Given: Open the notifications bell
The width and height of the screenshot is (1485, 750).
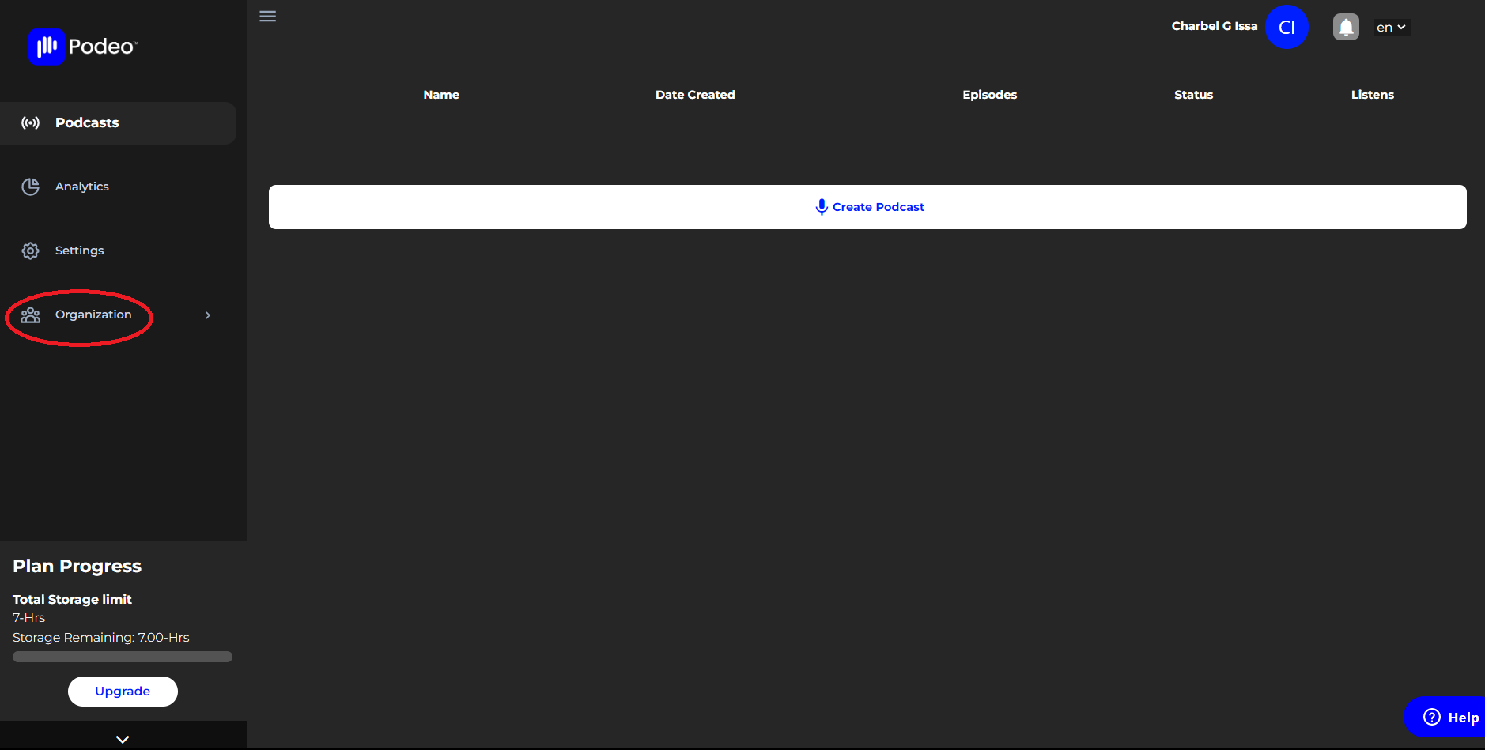Looking at the screenshot, I should (1345, 27).
